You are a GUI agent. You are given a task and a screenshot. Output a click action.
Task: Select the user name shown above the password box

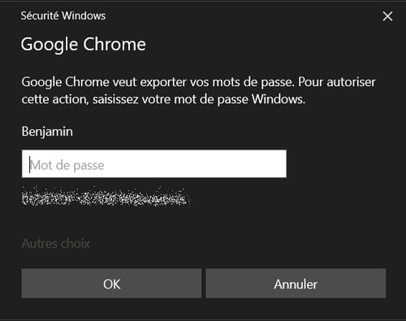pyautogui.click(x=47, y=132)
